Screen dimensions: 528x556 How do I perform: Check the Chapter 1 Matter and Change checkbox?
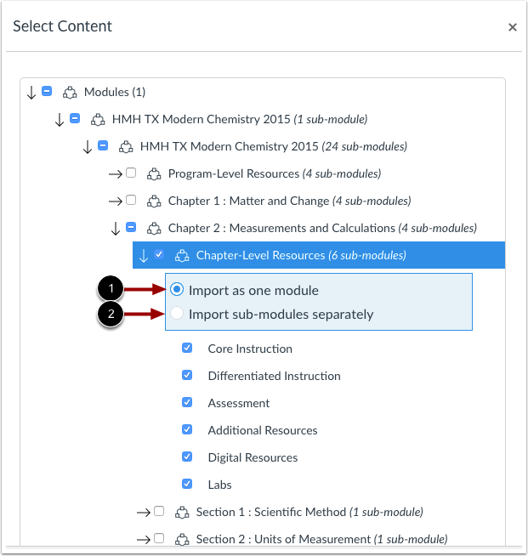131,200
